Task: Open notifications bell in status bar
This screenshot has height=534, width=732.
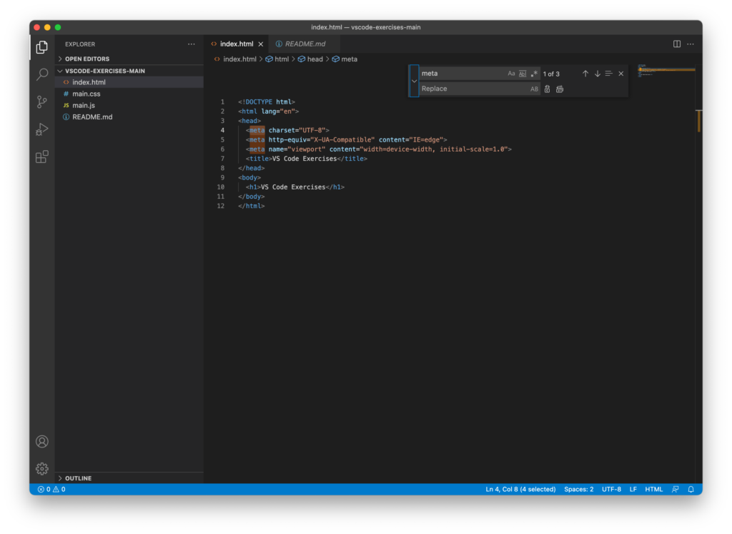Action: point(691,489)
